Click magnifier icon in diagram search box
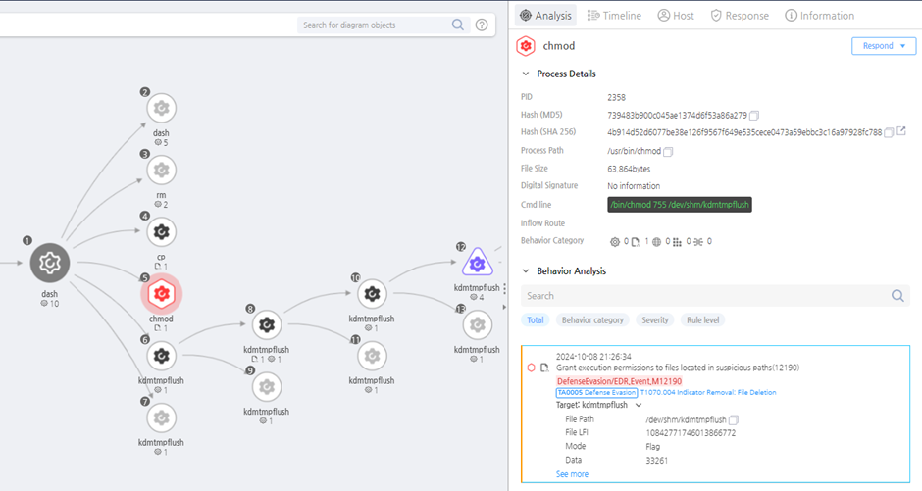Screen dimensions: 922x491 458,25
